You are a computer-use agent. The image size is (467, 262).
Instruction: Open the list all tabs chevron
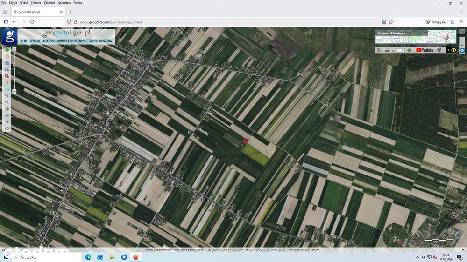pyautogui.click(x=462, y=12)
